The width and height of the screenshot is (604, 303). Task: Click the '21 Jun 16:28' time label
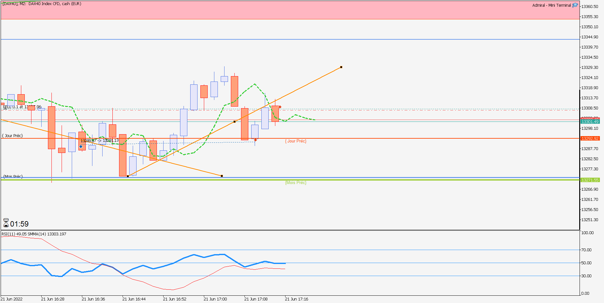53,299
